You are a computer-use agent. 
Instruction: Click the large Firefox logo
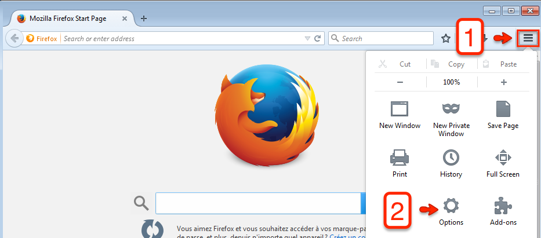tap(266, 116)
